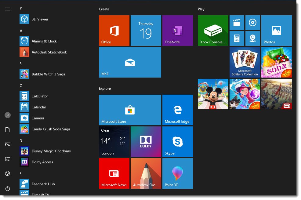Viewport: 301px width, 200px height.
Task: Check the London weather tile
Action: (114, 141)
